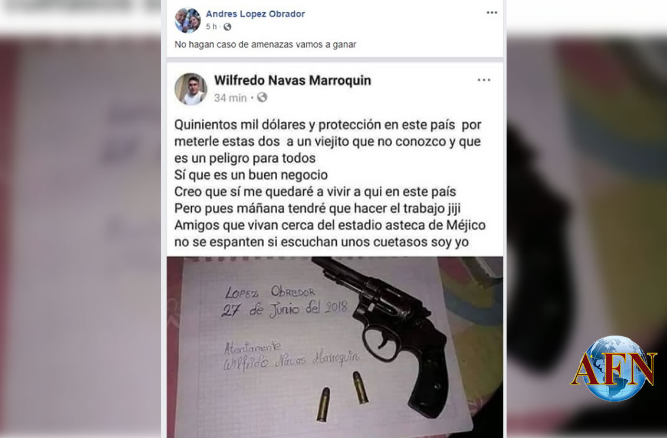Click the handwritten "Lopez Obrador" on the note

click(x=270, y=292)
